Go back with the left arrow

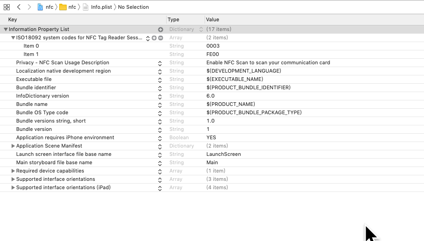coord(19,7)
